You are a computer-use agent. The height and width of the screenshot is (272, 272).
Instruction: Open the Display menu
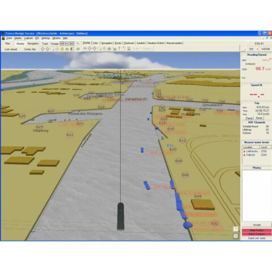(x=18, y=38)
